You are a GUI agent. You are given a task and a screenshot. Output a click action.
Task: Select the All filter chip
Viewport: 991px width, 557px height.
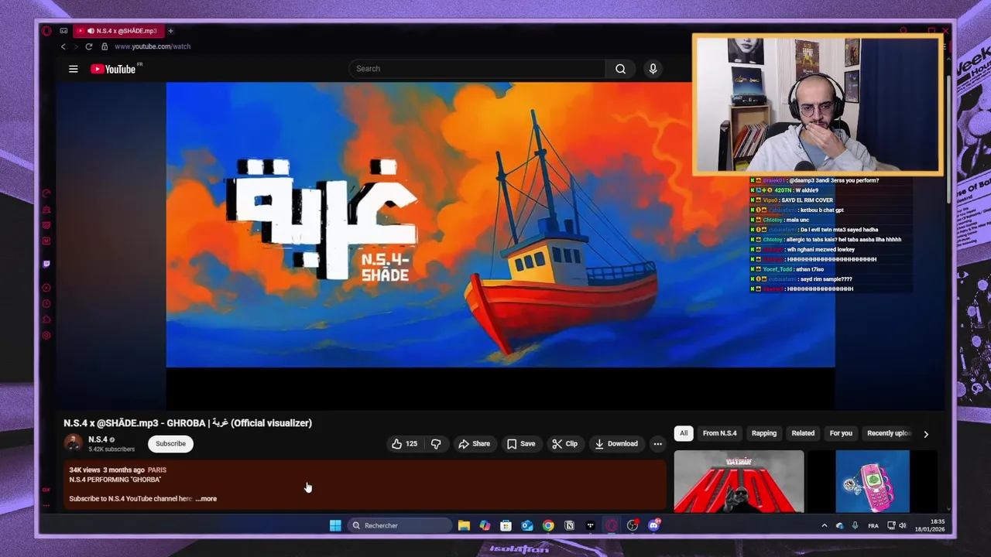tap(684, 433)
